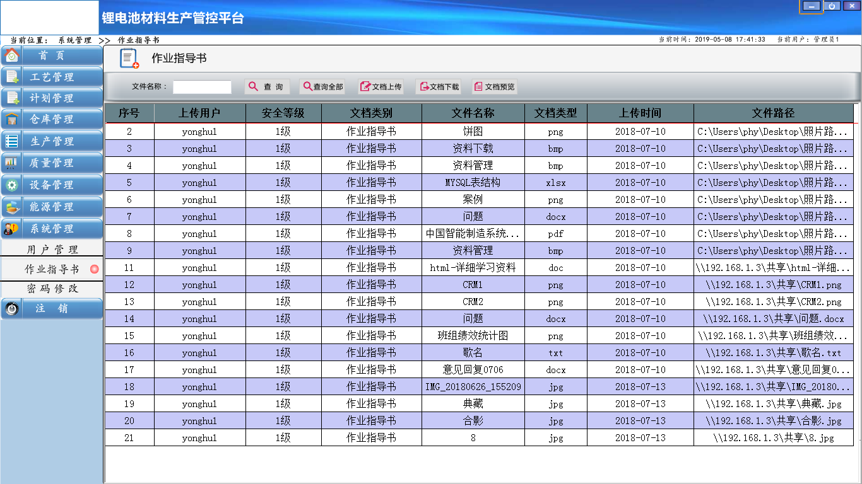
Task: Click the 系统管理 user icon
Action: 11,228
